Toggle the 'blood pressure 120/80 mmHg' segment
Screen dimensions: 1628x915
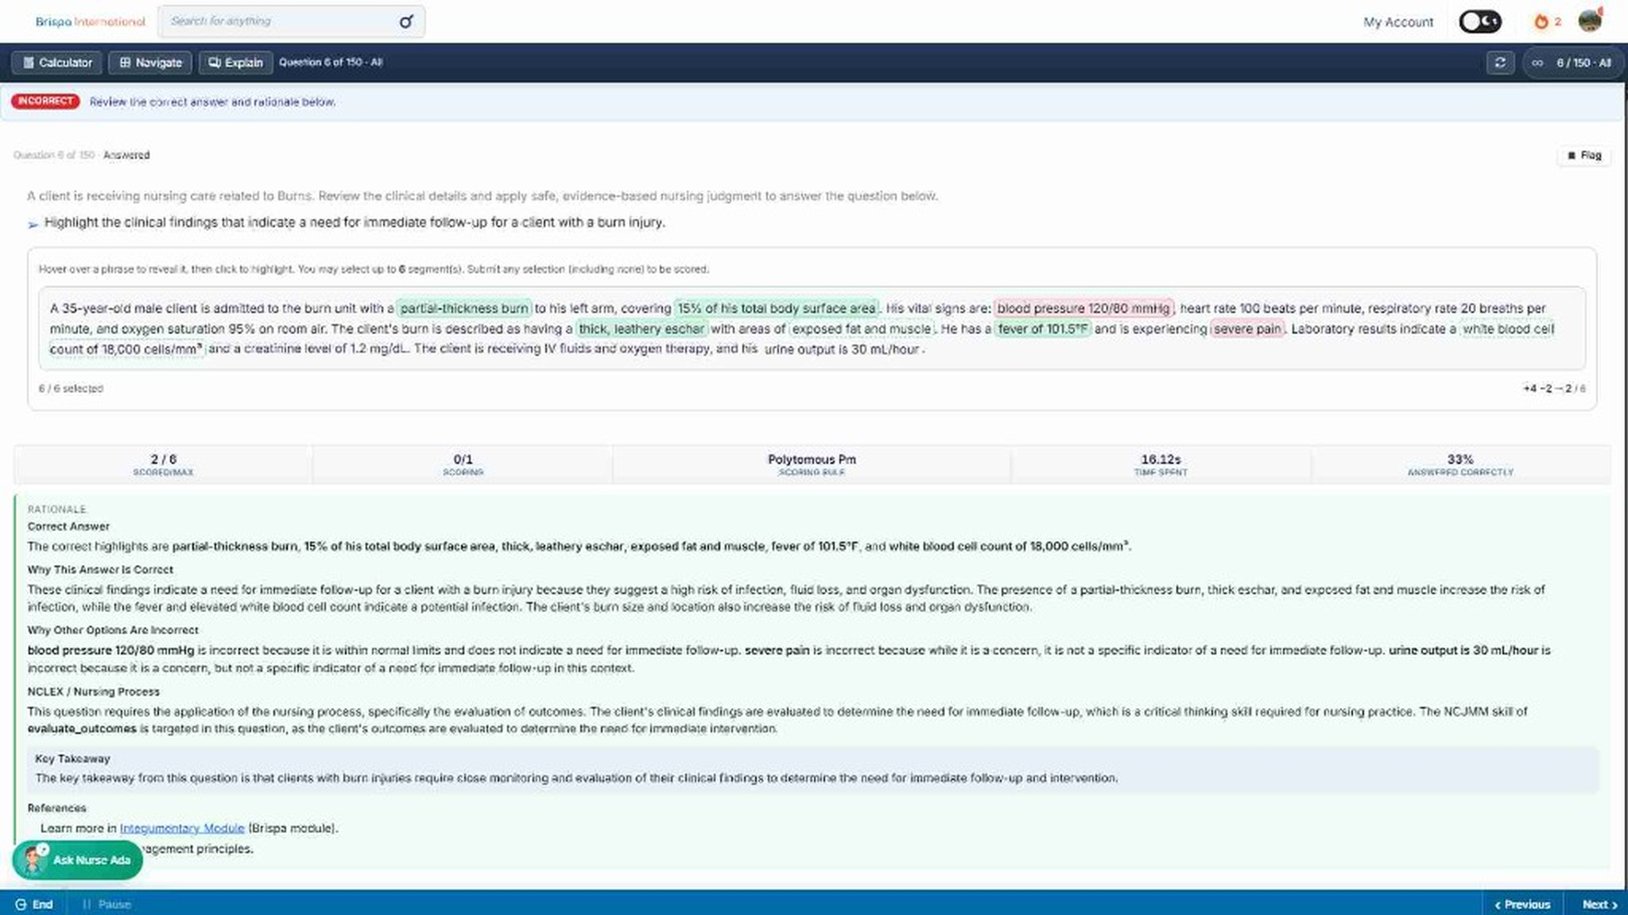click(1083, 308)
